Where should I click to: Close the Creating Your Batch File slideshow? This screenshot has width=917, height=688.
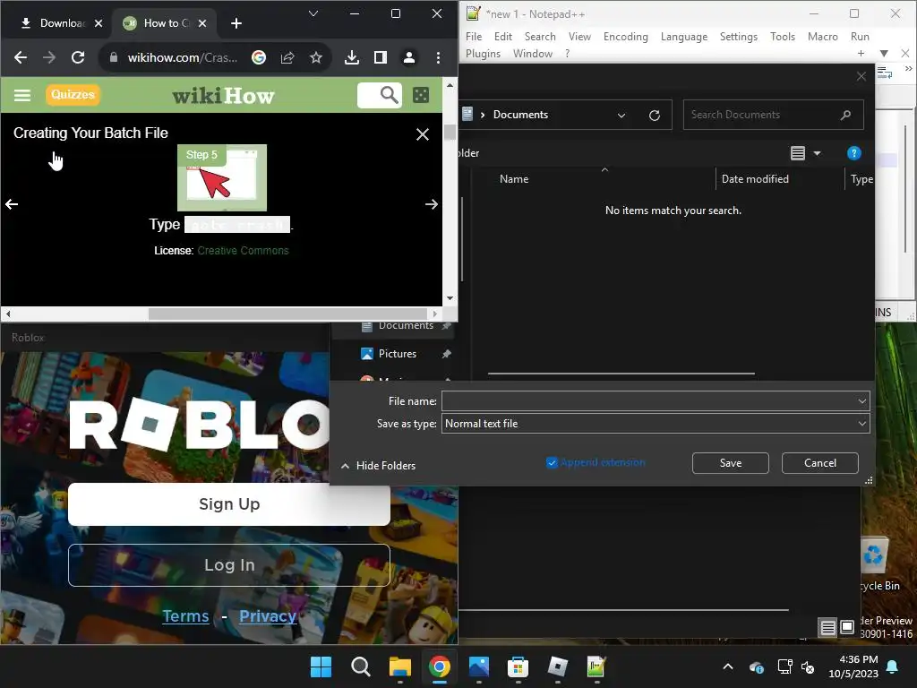pyautogui.click(x=423, y=134)
